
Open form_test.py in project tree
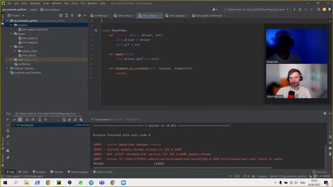tap(27, 56)
